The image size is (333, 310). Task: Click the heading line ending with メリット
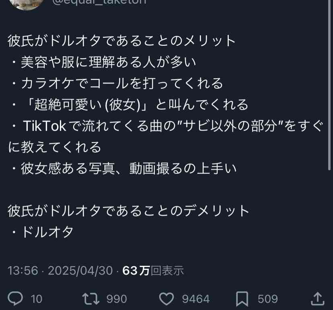tap(121, 40)
